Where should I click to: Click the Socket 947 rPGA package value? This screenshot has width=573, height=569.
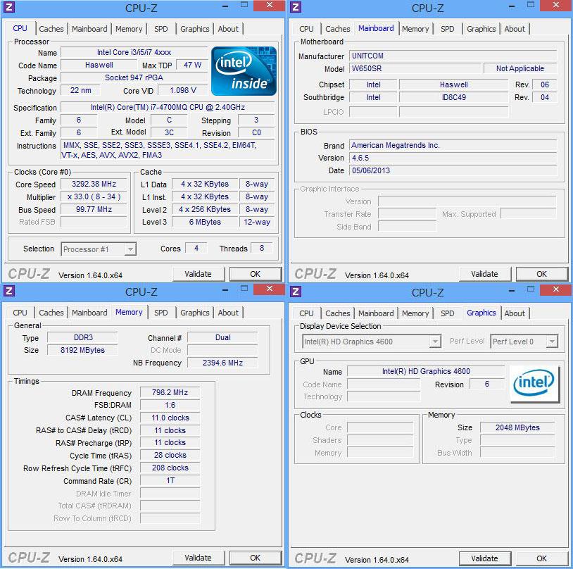click(x=134, y=77)
